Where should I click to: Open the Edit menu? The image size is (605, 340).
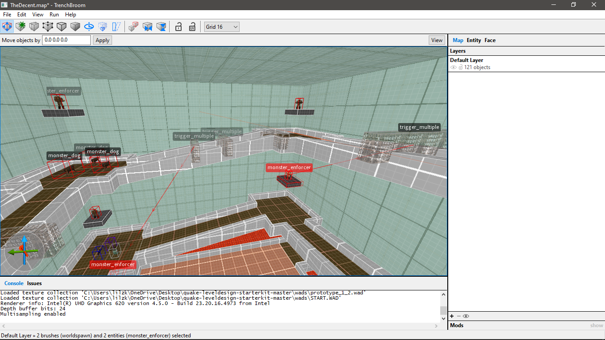22,15
